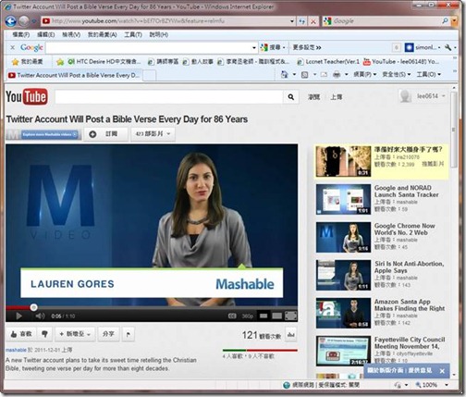Click the 瀏覽 browse link
This screenshot has width=466, height=397.
pos(313,97)
